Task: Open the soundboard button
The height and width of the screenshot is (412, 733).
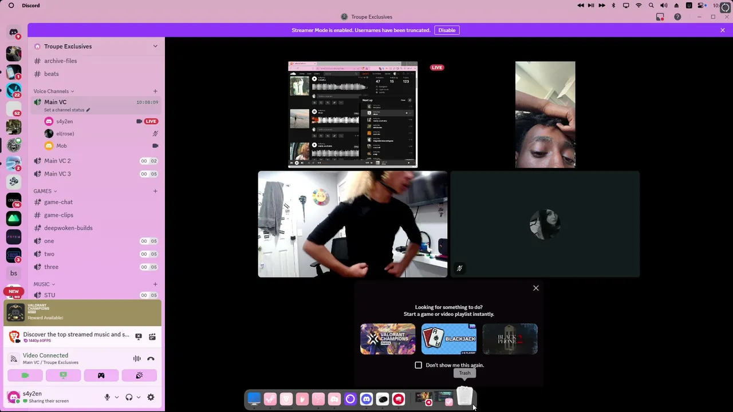Action: (x=139, y=375)
